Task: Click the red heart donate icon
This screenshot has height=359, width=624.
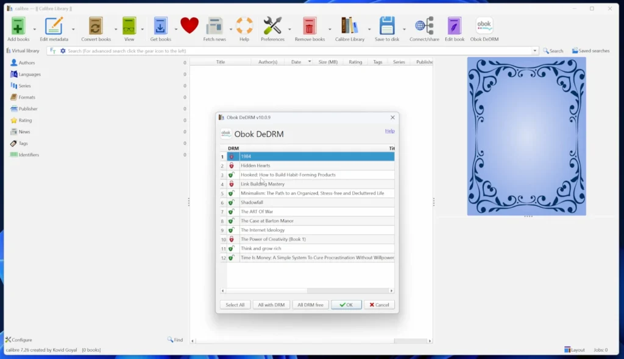Action: (x=190, y=26)
